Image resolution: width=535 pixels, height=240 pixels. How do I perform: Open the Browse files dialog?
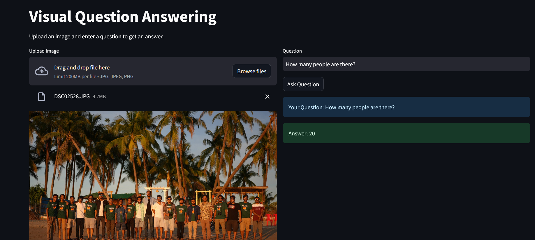pos(252,71)
